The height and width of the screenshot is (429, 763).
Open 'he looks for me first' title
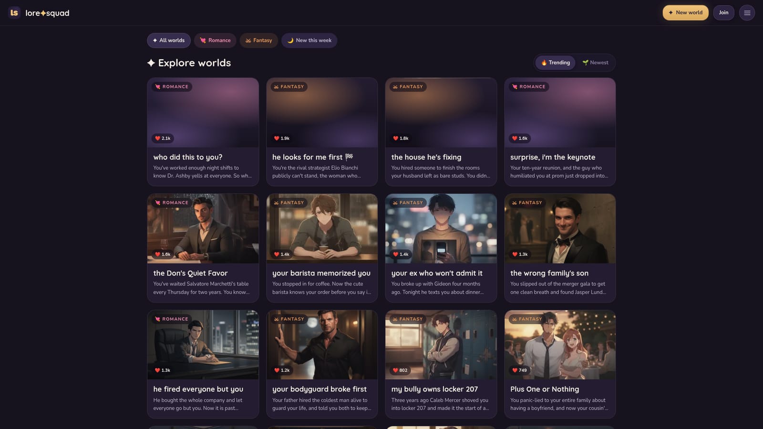click(x=312, y=157)
